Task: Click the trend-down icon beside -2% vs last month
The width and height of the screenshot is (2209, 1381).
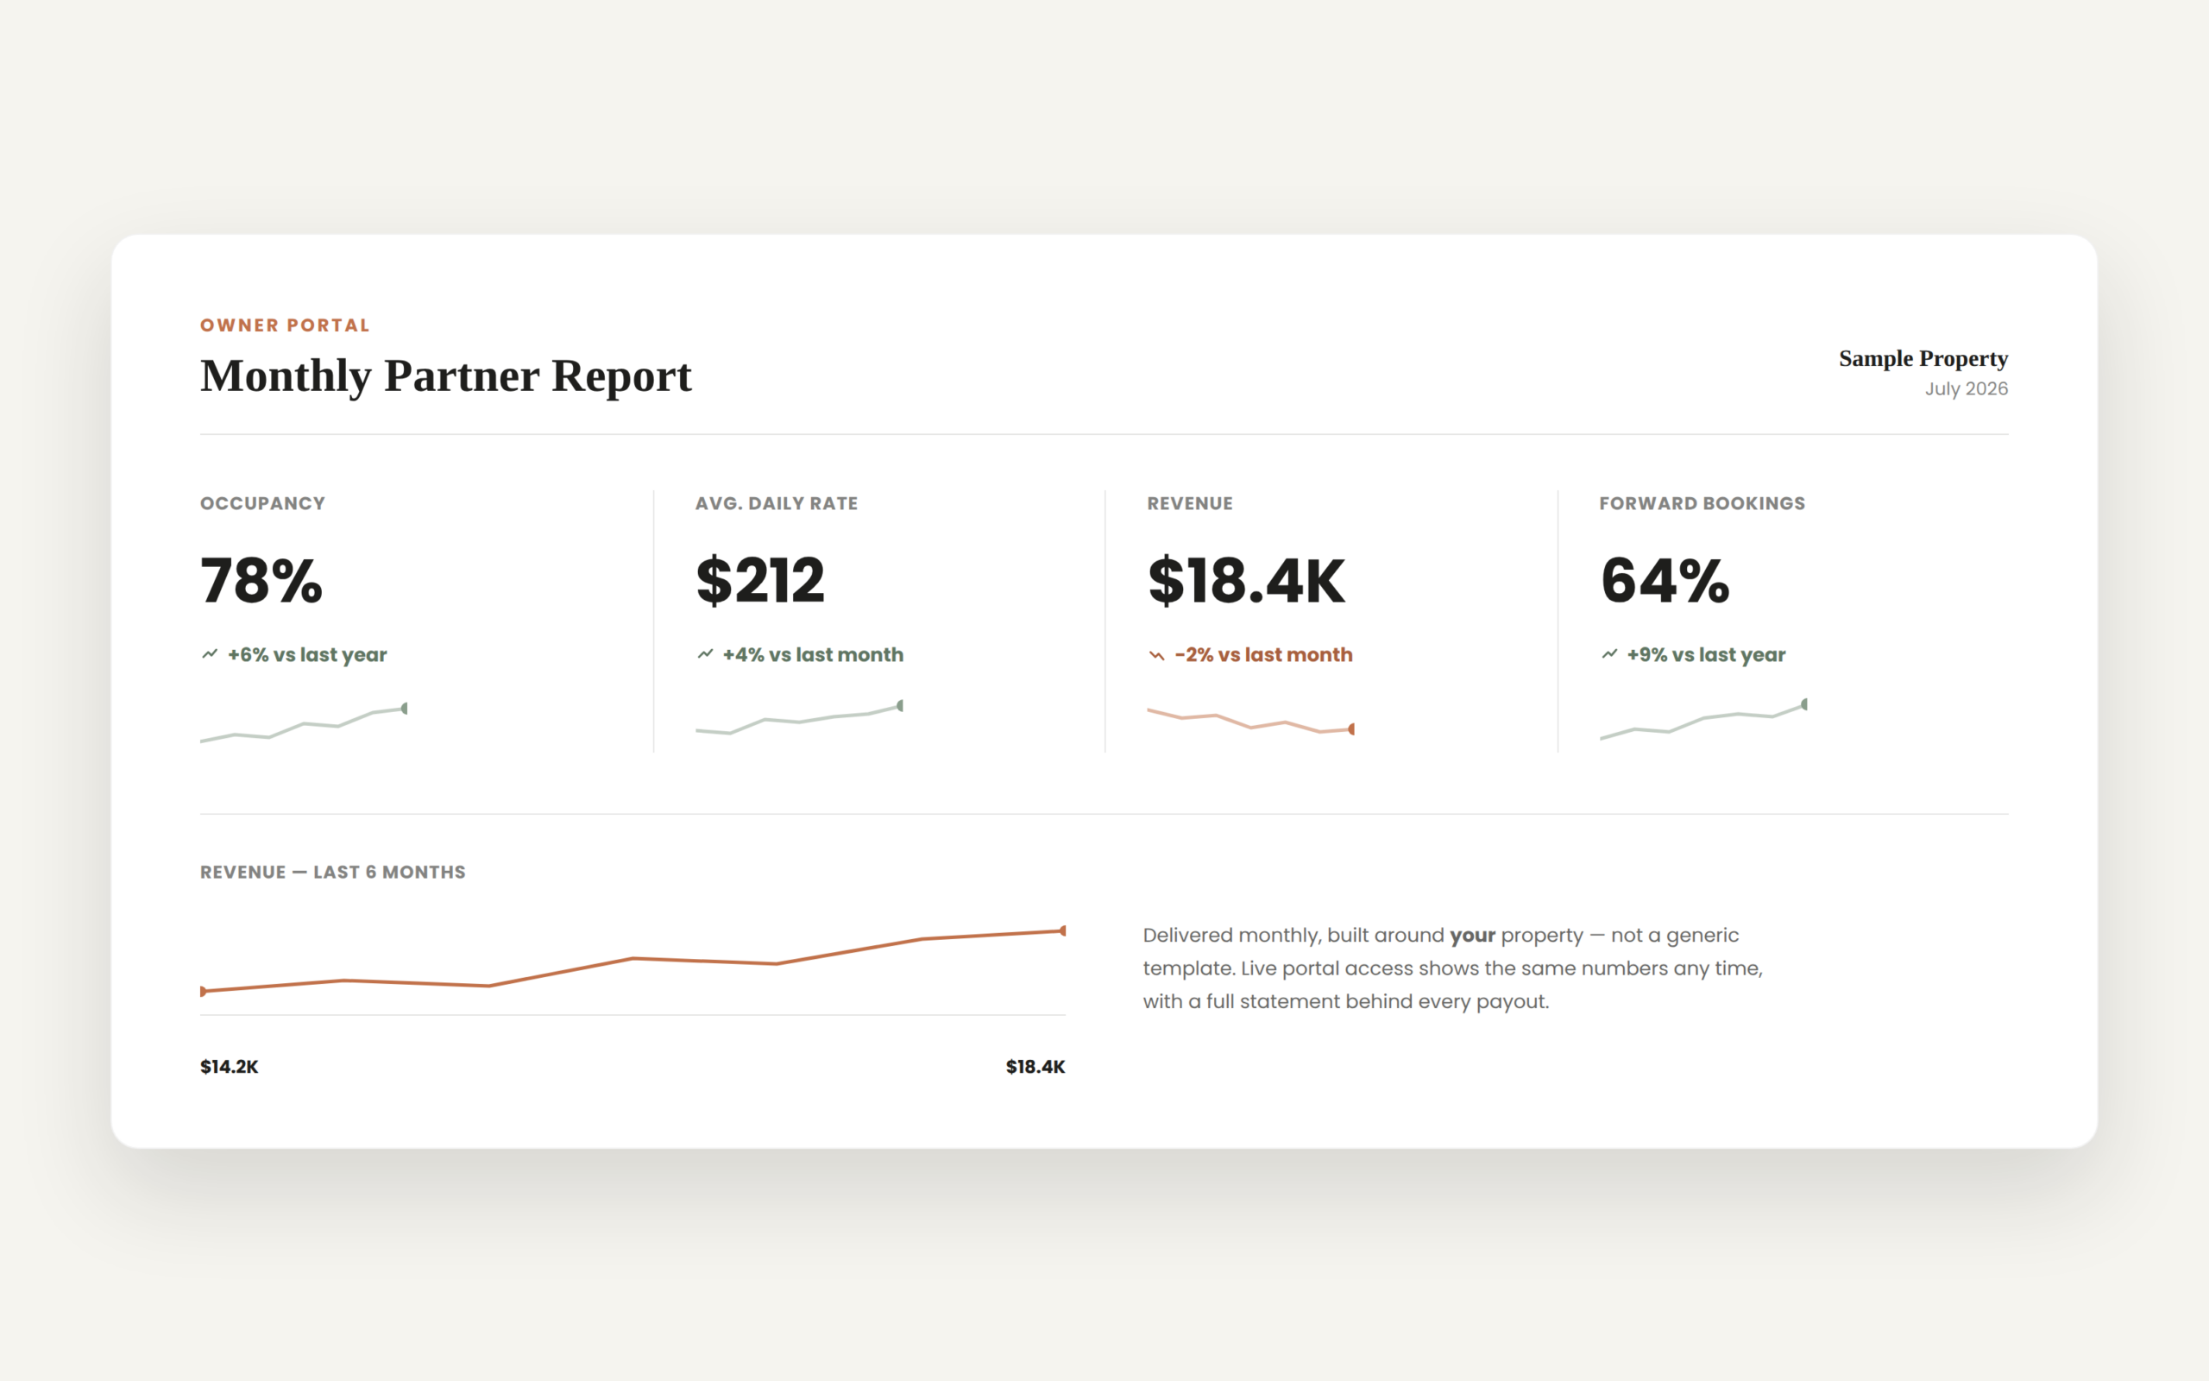Action: [x=1156, y=655]
